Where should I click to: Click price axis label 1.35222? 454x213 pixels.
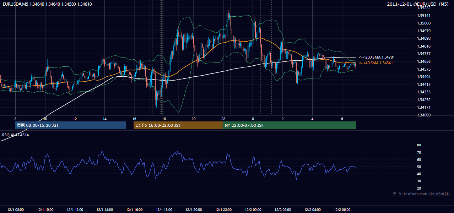(x=424, y=8)
